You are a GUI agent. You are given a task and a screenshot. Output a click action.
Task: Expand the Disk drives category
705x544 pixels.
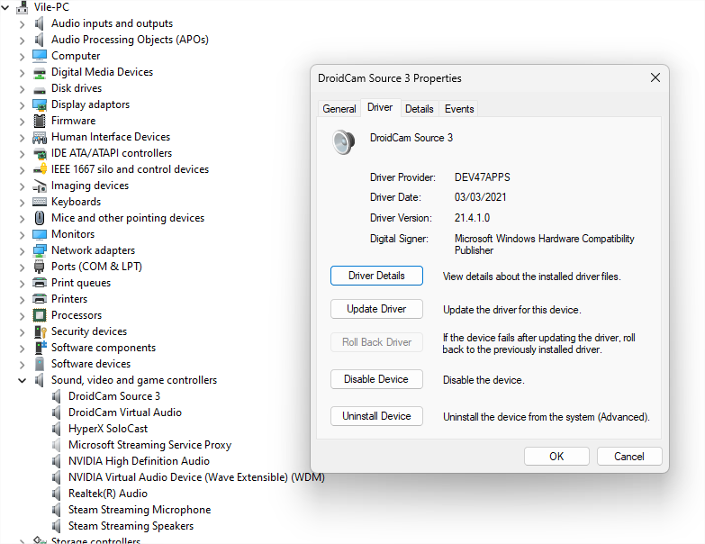pyautogui.click(x=22, y=89)
